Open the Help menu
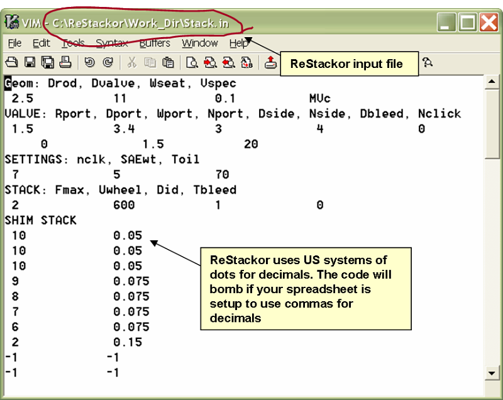 coord(239,43)
